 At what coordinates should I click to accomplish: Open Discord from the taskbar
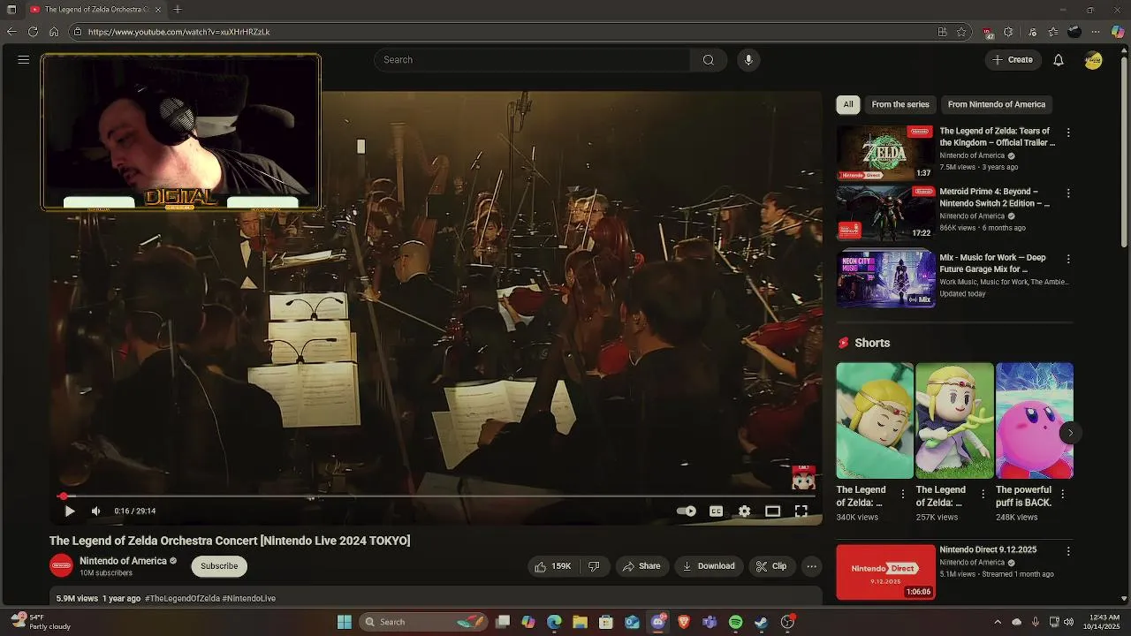pos(658,622)
